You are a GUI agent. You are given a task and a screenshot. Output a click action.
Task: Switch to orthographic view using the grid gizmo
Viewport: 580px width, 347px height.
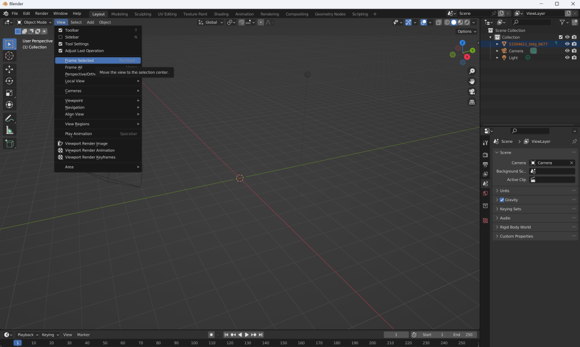[x=472, y=102]
